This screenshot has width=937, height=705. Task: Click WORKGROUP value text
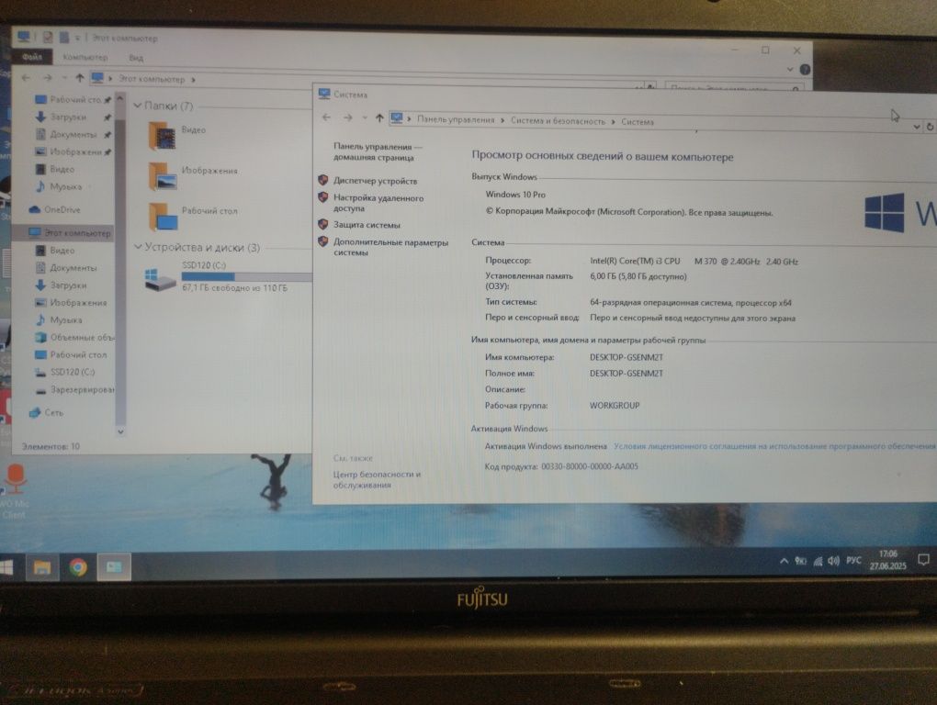[x=615, y=406]
